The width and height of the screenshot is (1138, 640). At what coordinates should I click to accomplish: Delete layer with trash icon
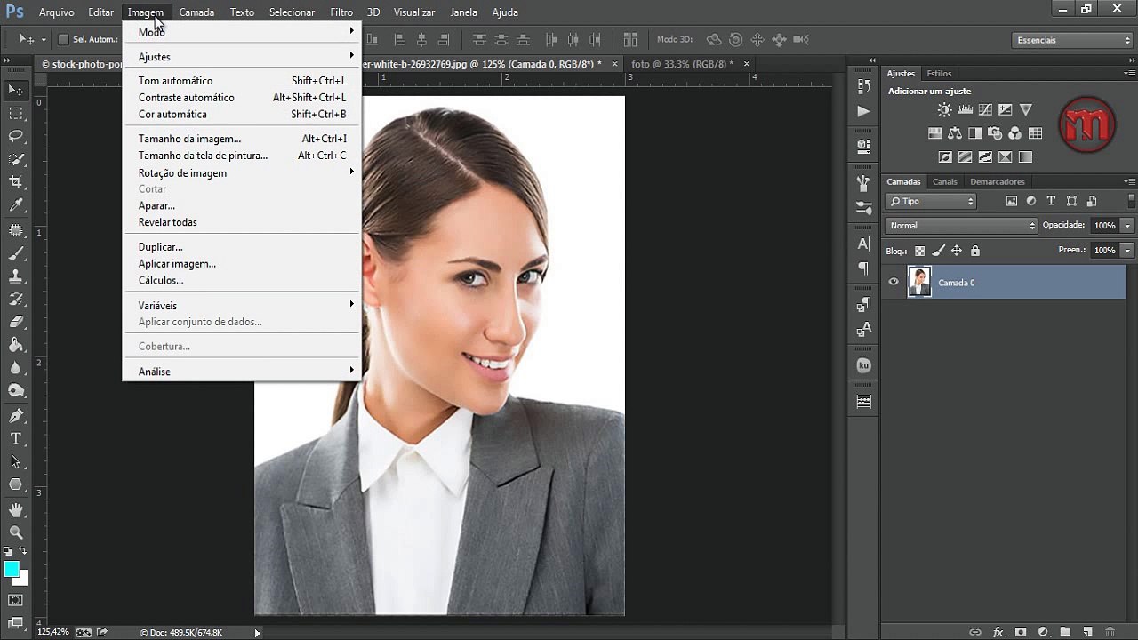(1110, 632)
